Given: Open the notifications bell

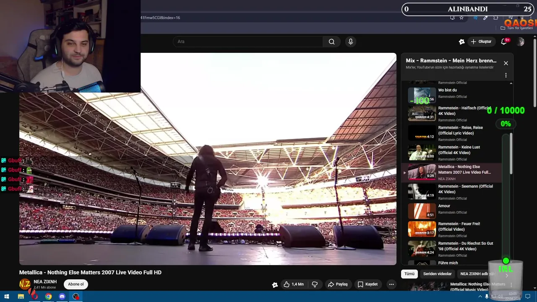Looking at the screenshot, I should [504, 42].
